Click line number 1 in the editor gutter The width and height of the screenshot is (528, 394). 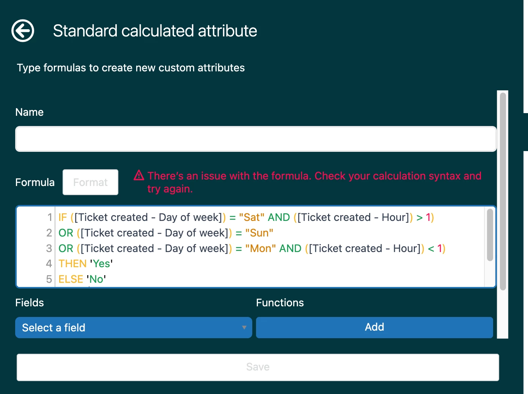pos(50,217)
